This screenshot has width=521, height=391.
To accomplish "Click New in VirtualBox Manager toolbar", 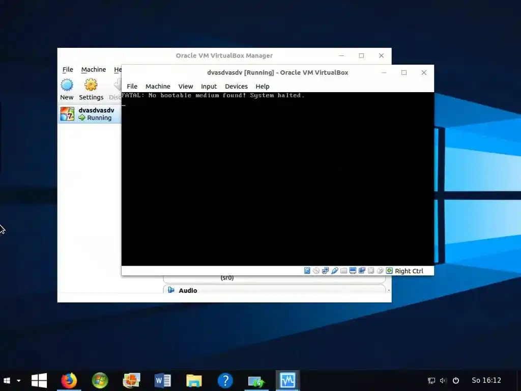I will click(67, 90).
